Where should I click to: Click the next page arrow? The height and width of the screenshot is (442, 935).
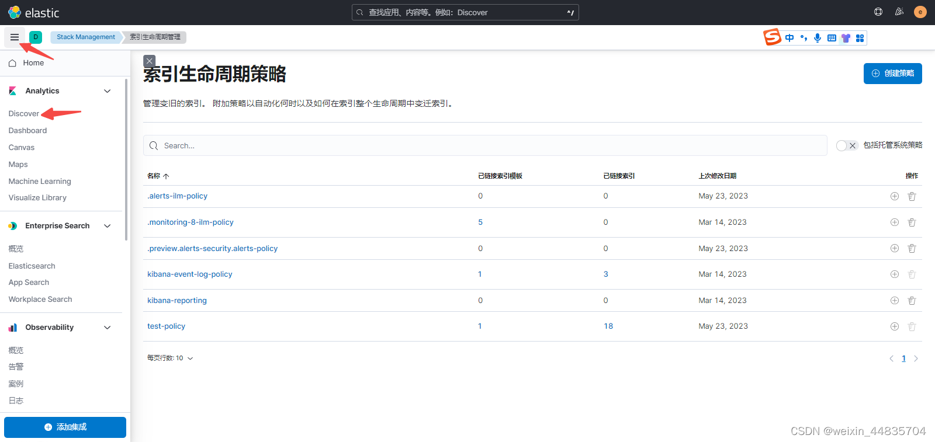916,359
